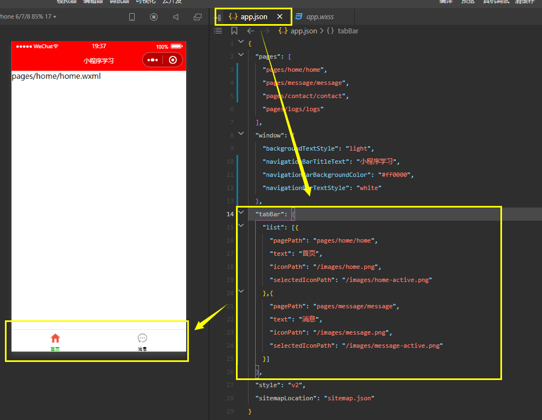This screenshot has height=420, width=542.
Task: Click the "pages/home/home" string on line 3
Action: pos(293,70)
